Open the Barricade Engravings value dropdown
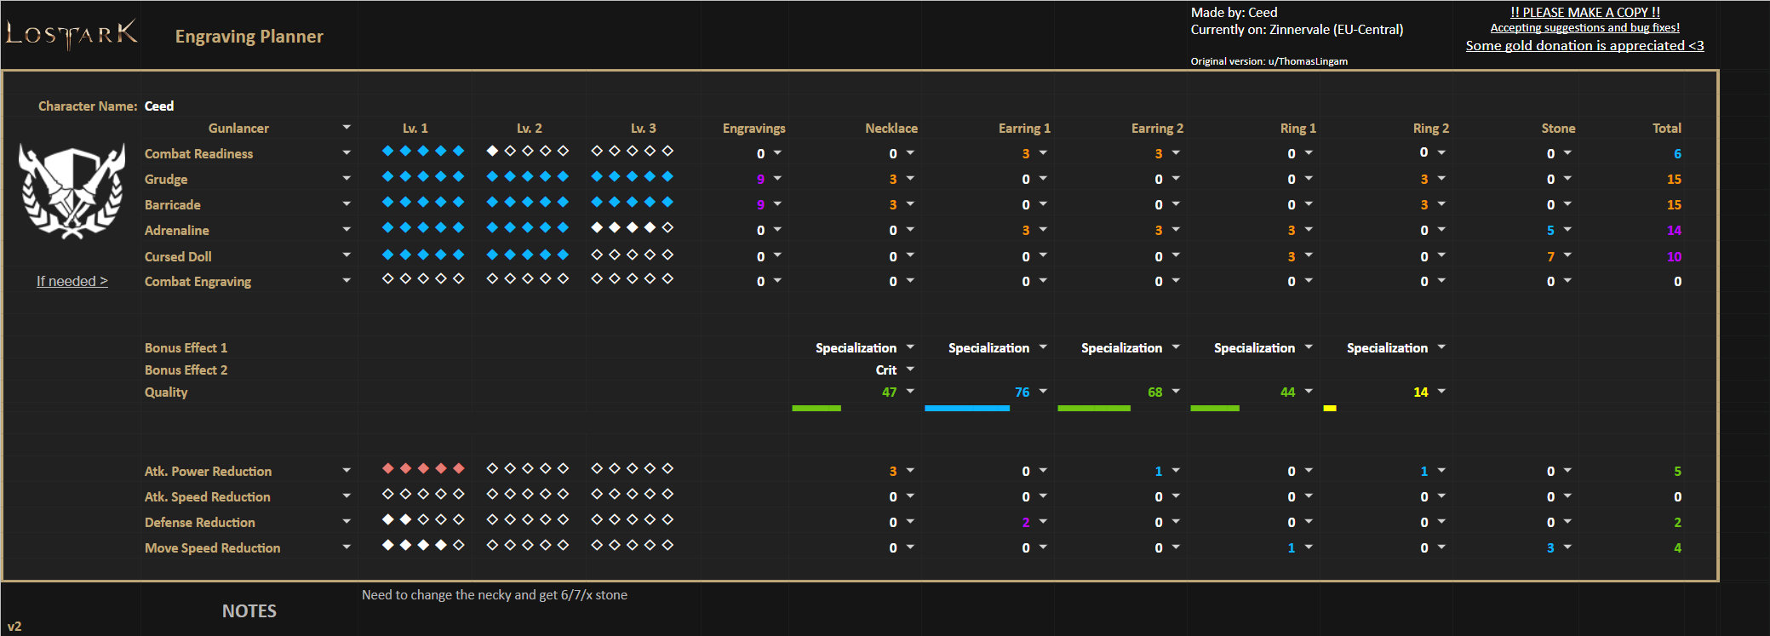Viewport: 1770px width, 636px height. click(x=777, y=204)
